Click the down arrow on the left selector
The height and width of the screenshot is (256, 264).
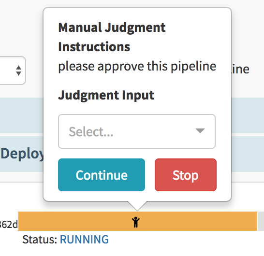[x=18, y=73]
